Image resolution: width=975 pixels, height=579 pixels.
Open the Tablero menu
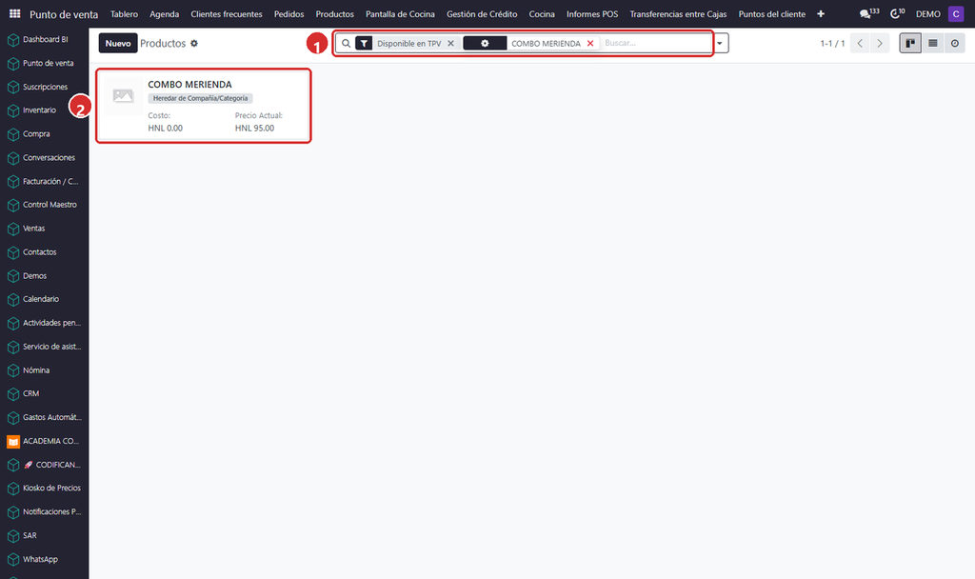(125, 13)
